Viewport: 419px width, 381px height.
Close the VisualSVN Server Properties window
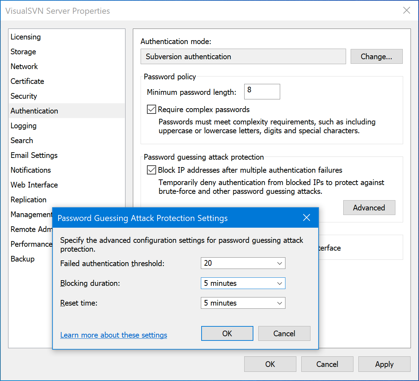click(406, 11)
